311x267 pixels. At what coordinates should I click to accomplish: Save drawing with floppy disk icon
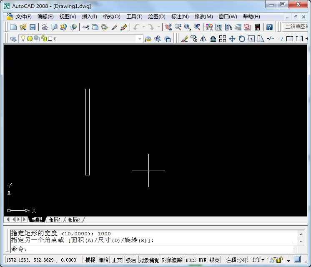(33, 27)
